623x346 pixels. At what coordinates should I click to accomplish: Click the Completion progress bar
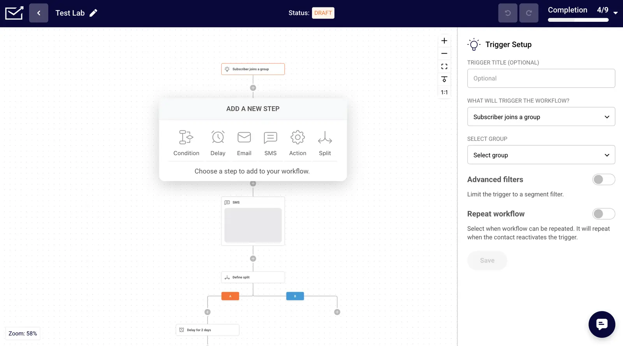tap(578, 20)
